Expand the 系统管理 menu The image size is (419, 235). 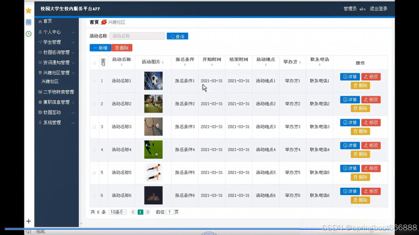[x=56, y=123]
